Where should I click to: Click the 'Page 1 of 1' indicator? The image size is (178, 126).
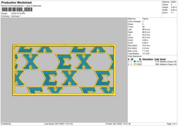click(172, 124)
